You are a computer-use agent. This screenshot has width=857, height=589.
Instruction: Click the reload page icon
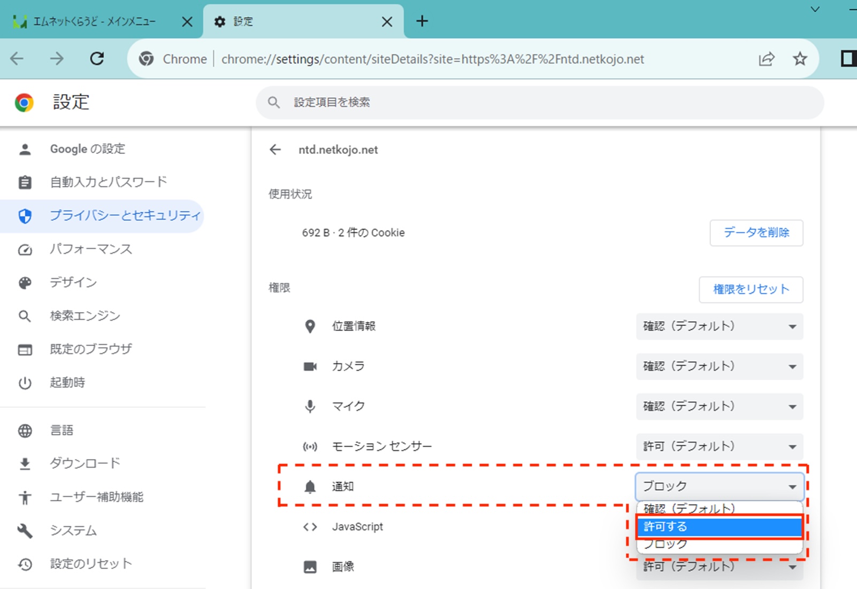(x=97, y=58)
